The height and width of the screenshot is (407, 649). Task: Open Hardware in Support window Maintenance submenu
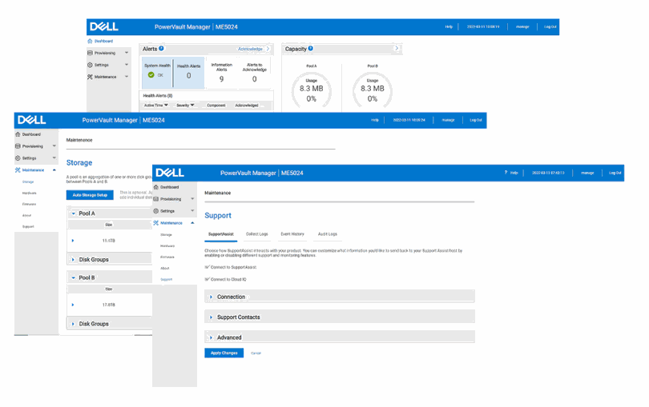point(167,245)
